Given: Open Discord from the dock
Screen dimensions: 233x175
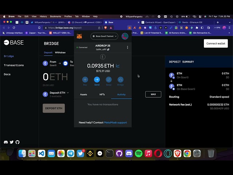Looking at the screenshot, I should [x=129, y=153].
